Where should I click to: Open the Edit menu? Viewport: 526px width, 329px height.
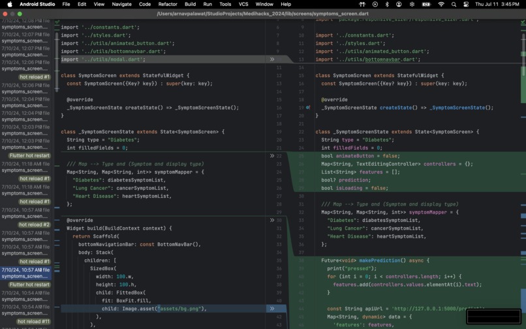pyautogui.click(x=82, y=4)
